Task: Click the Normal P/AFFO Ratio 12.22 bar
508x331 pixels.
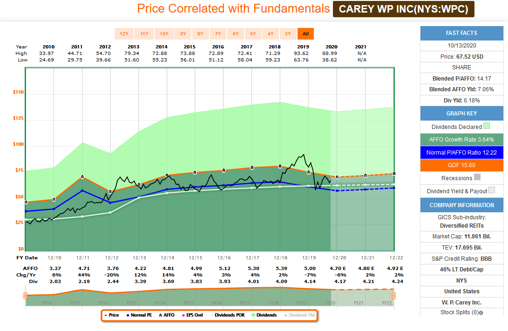Action: [462, 153]
